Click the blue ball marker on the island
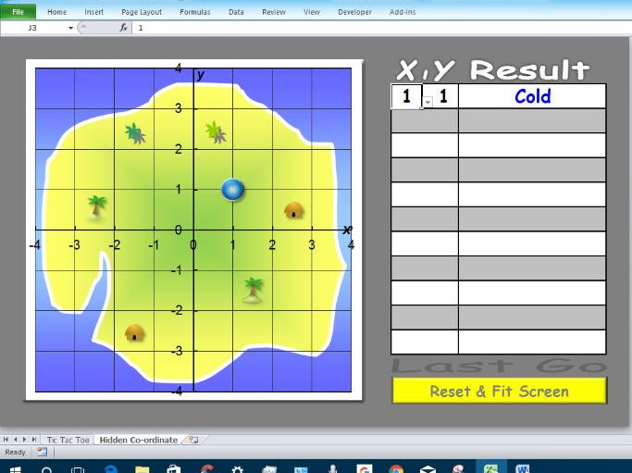The height and width of the screenshot is (473, 632). click(x=233, y=190)
